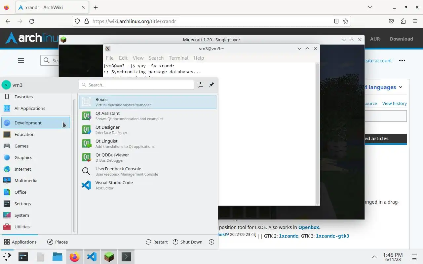Pin the application launcher open

pos(211,85)
